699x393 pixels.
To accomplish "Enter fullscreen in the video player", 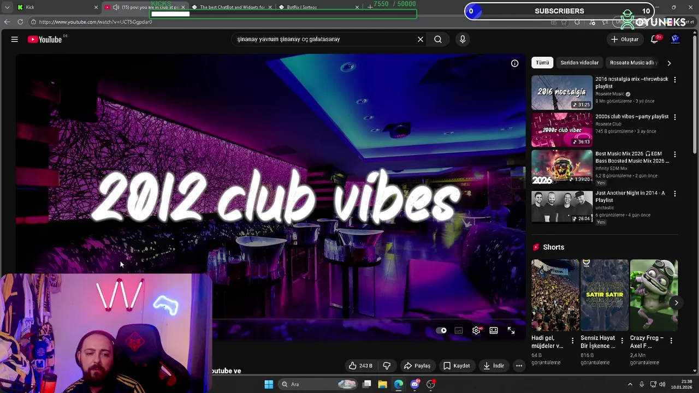I will [x=511, y=330].
